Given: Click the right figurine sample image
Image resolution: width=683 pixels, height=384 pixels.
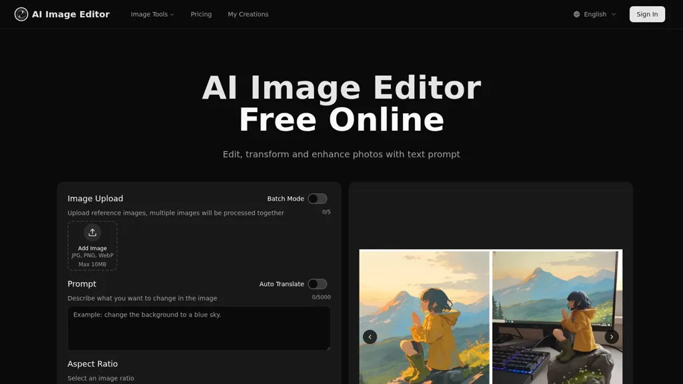Looking at the screenshot, I should point(557,317).
